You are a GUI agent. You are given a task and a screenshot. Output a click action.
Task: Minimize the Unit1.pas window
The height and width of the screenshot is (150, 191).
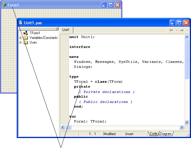(173, 23)
